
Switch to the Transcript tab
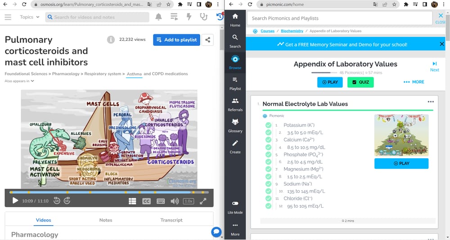pos(171,220)
